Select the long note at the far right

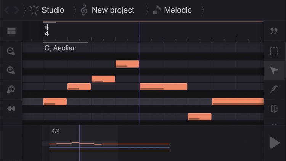[x=237, y=101]
